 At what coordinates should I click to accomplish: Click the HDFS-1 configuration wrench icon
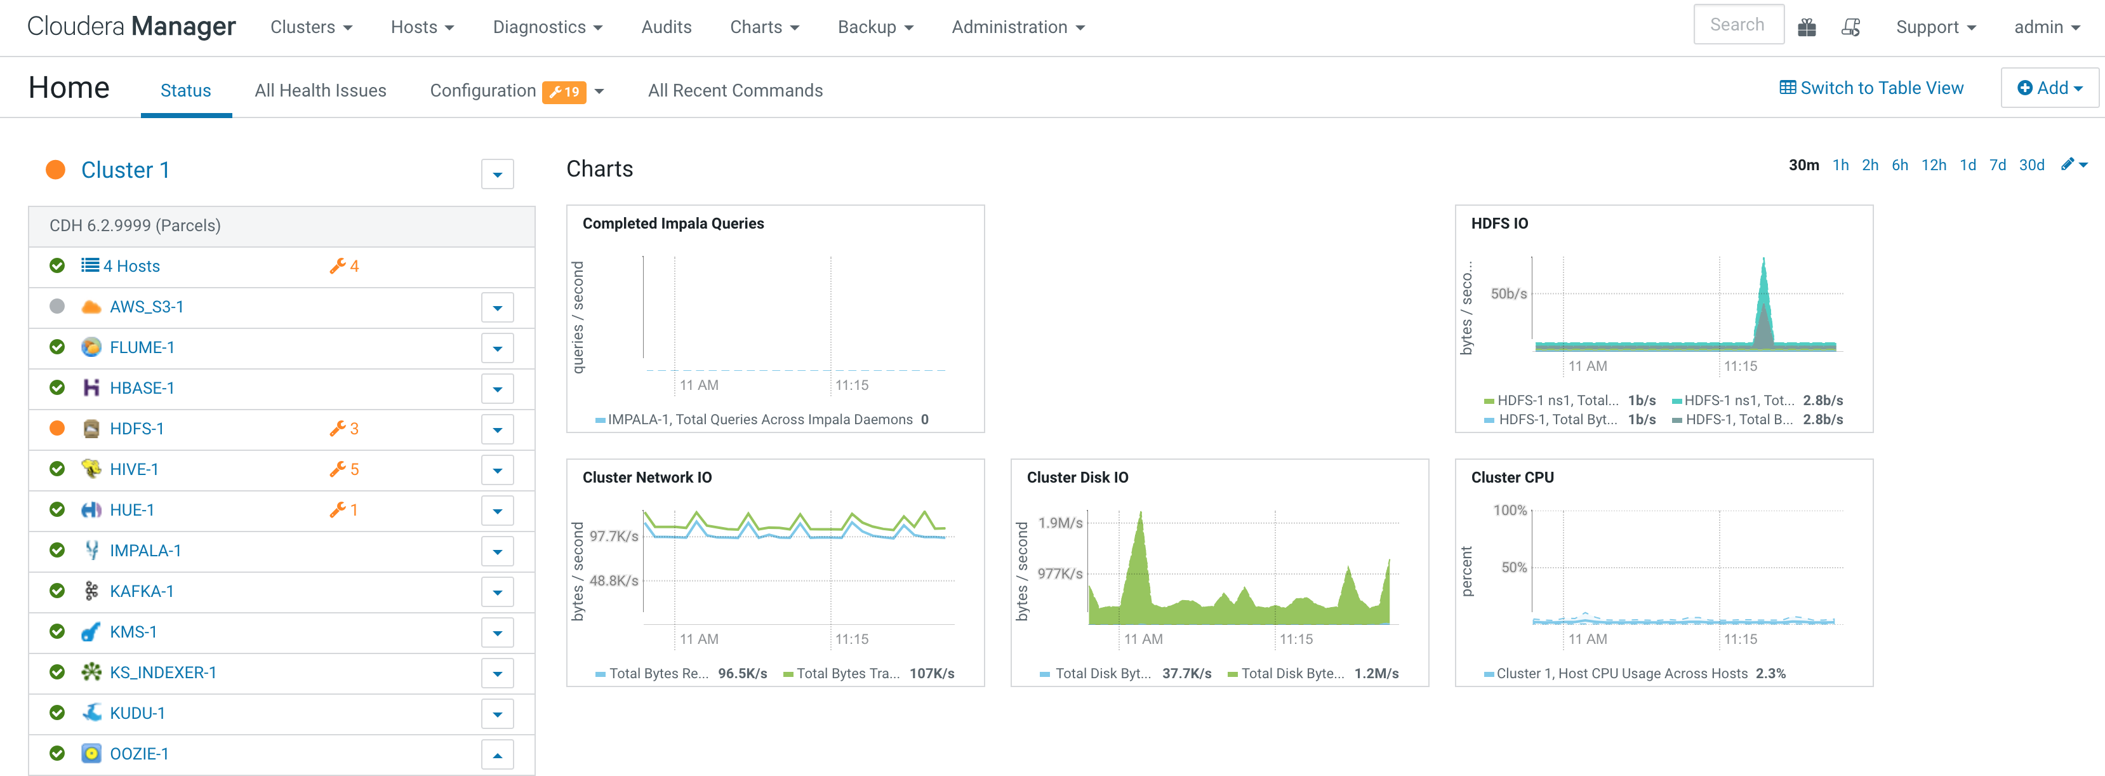pyautogui.click(x=338, y=429)
